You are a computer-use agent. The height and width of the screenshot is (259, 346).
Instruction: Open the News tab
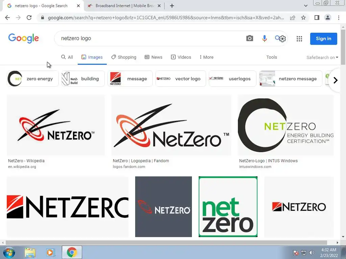154,57
